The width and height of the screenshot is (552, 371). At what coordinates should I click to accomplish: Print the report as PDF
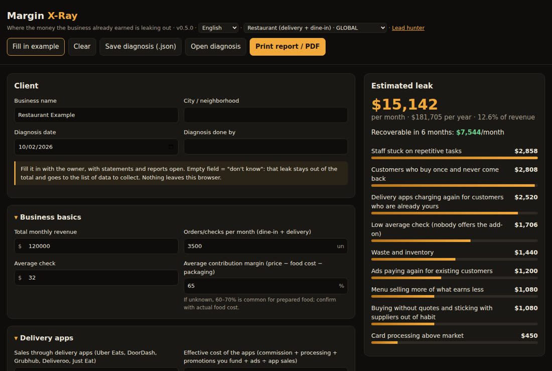point(287,47)
